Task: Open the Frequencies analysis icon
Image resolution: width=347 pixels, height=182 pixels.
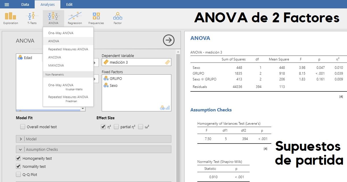Action: tap(96, 17)
